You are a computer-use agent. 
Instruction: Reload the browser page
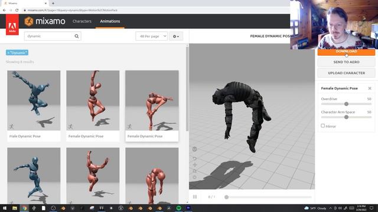click(17, 11)
